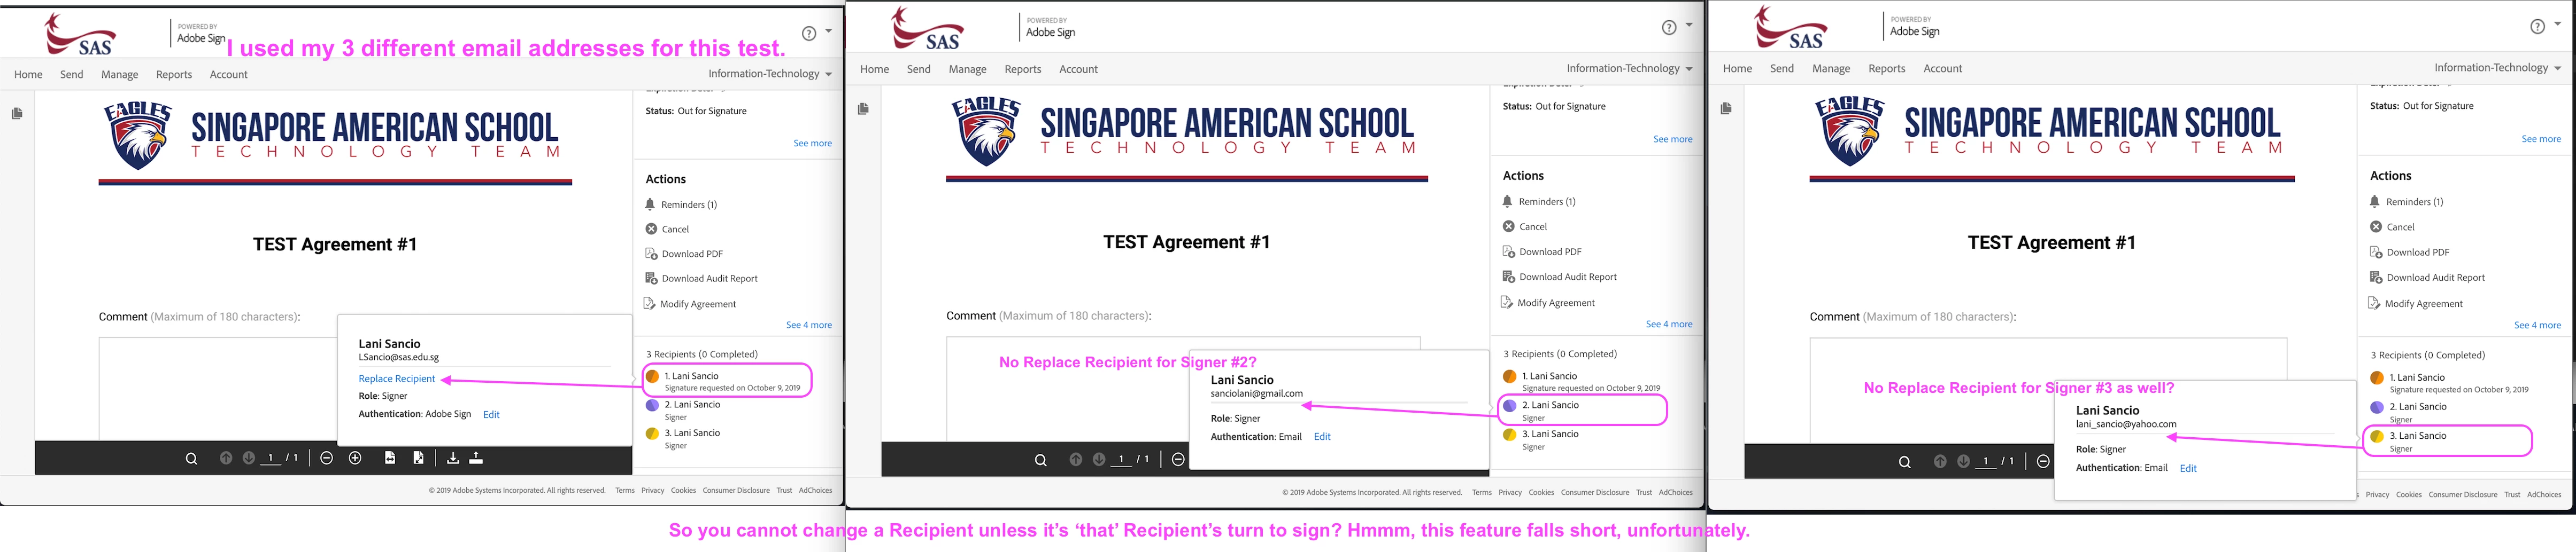Select '3. Lani Sancio' recipient in left window
This screenshot has height=552, width=2576.
(x=692, y=433)
